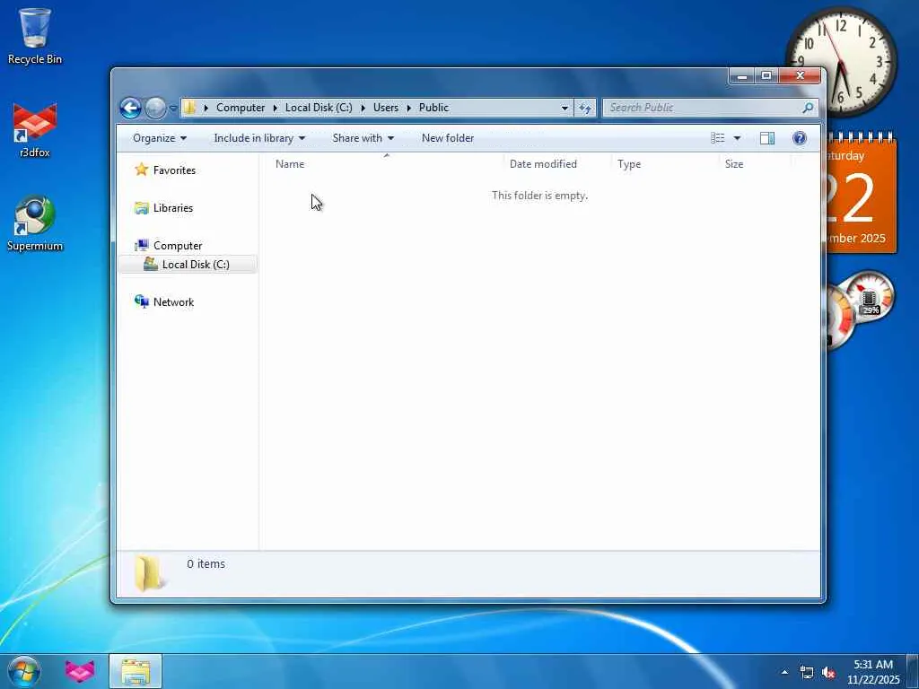The height and width of the screenshot is (689, 919).
Task: Open recent locations dropdown beside Forward button
Action: coord(173,108)
